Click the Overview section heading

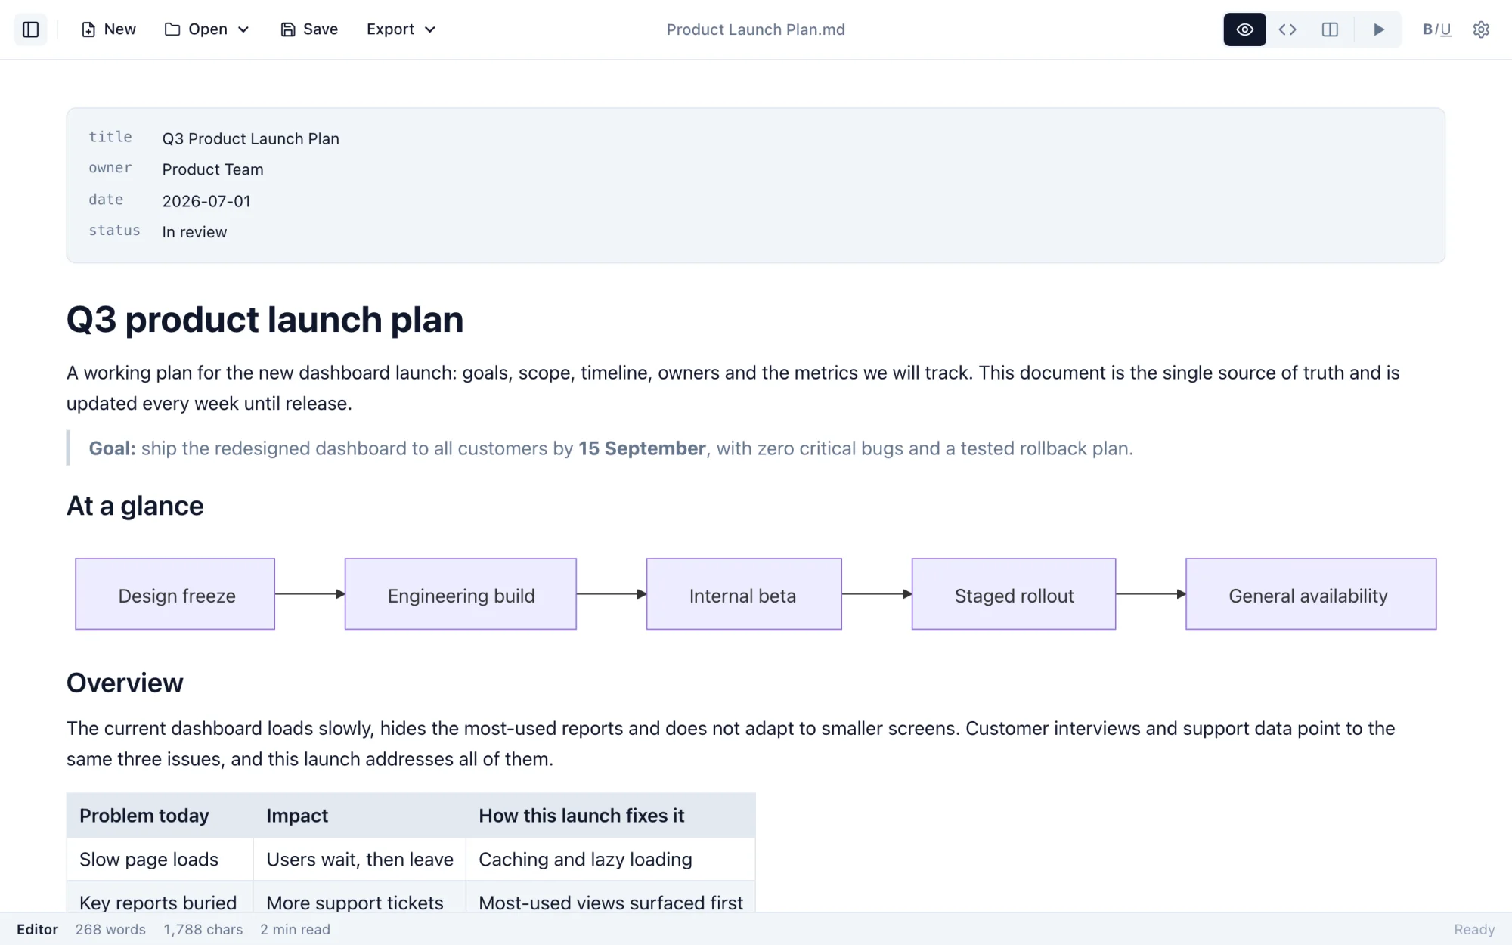[125, 683]
